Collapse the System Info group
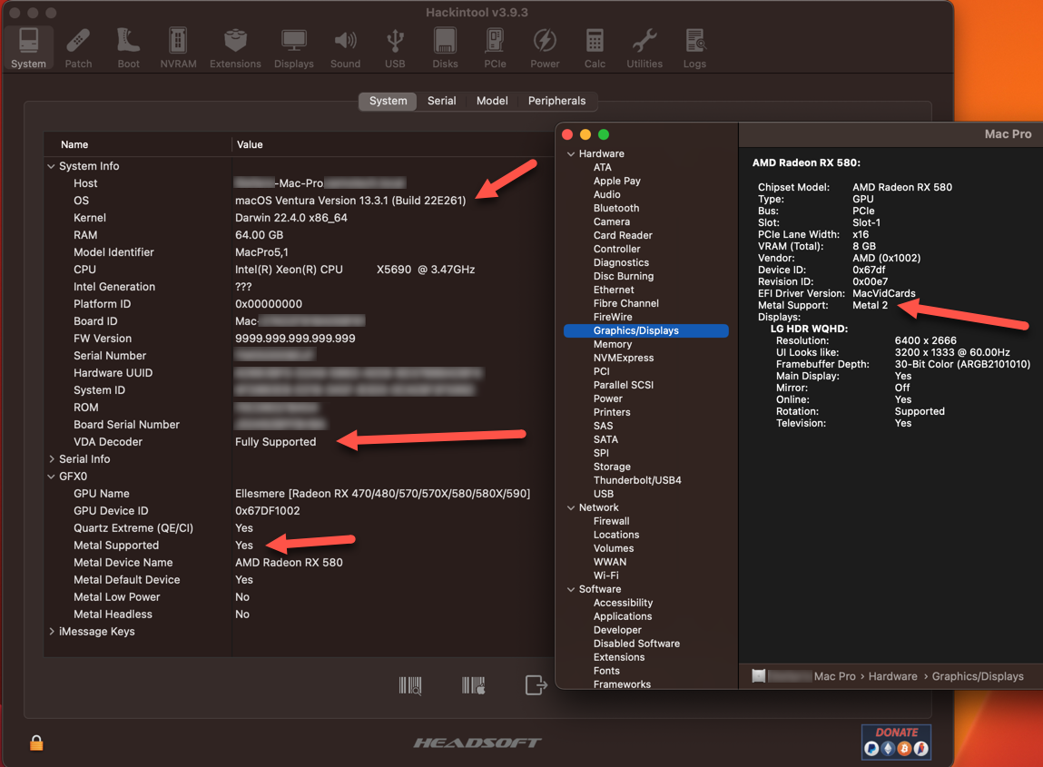The image size is (1043, 767). (x=51, y=166)
